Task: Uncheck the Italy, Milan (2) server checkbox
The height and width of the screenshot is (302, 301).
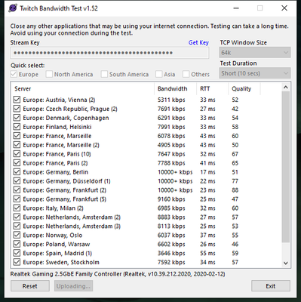Action: 17,208
